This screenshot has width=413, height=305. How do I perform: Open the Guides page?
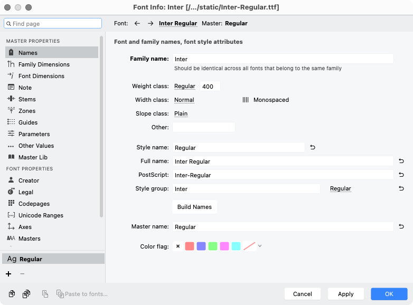[x=52, y=122]
